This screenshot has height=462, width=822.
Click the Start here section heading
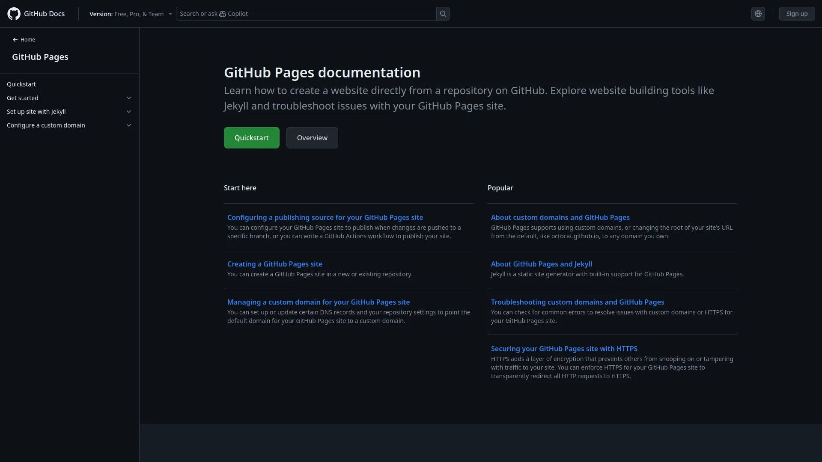point(240,188)
